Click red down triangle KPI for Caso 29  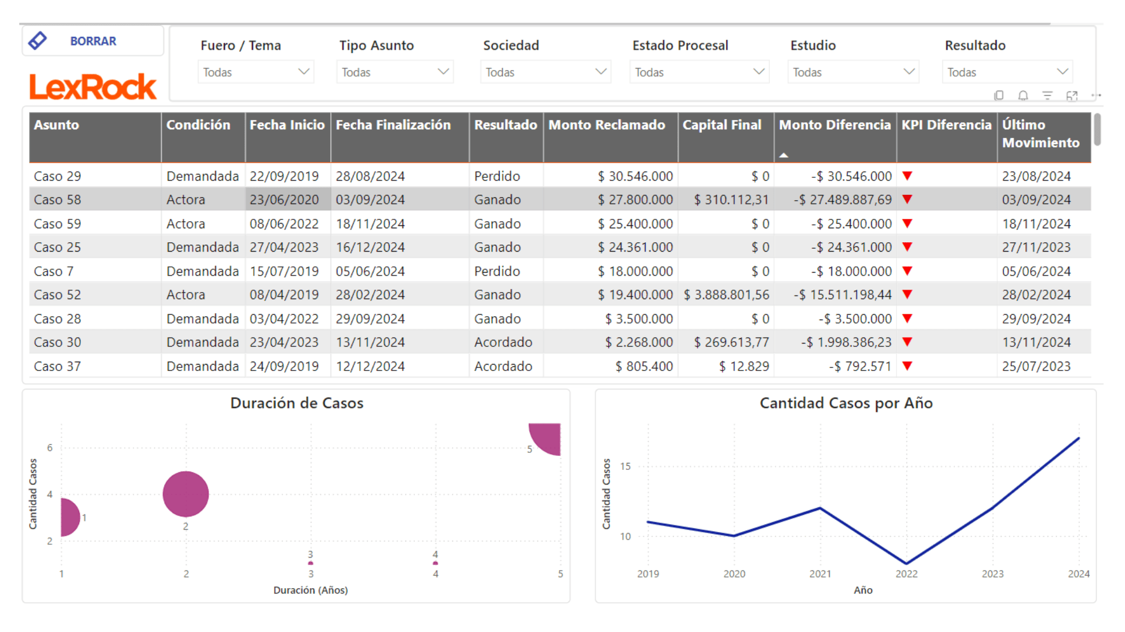click(908, 176)
